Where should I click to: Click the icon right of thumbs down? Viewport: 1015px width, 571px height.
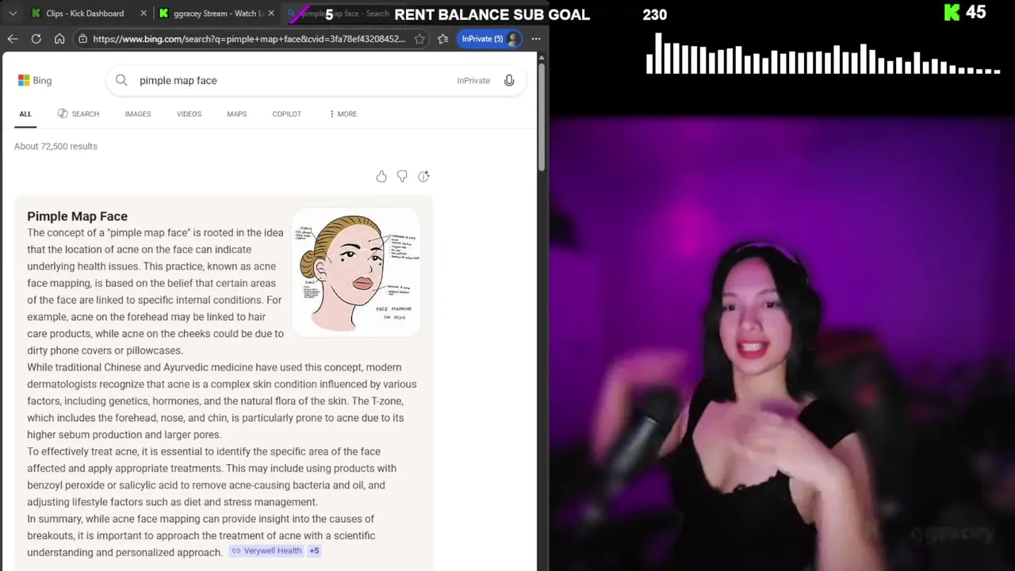click(x=423, y=176)
